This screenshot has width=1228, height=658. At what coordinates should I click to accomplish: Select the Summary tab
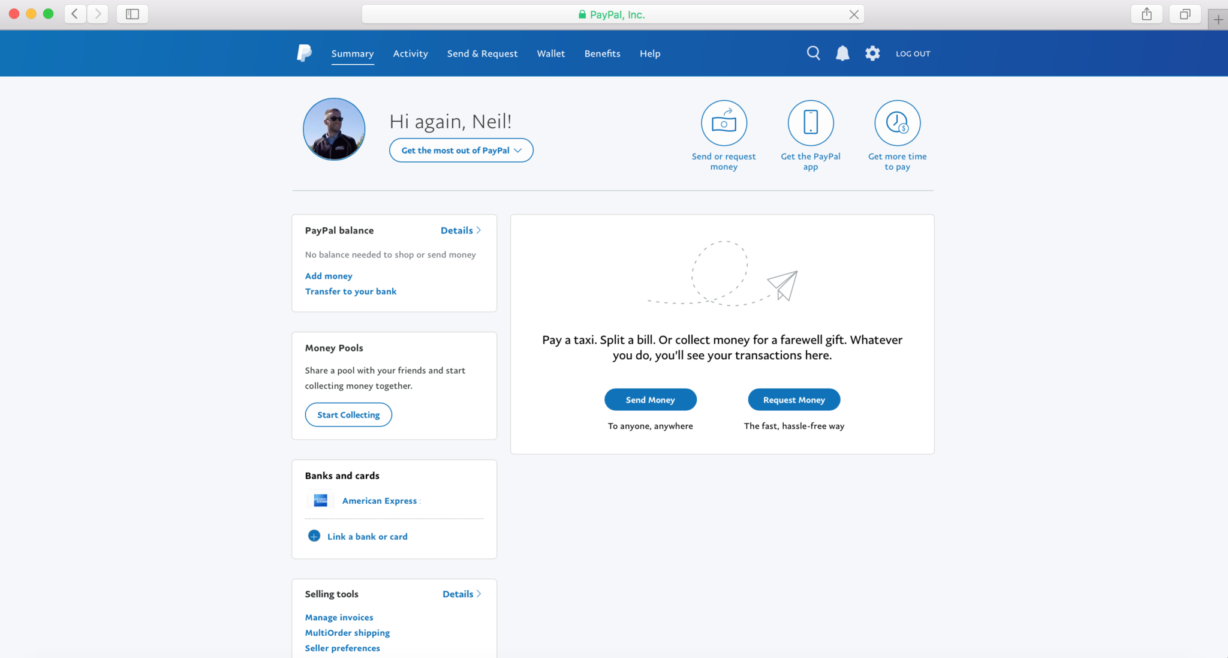[x=353, y=53]
